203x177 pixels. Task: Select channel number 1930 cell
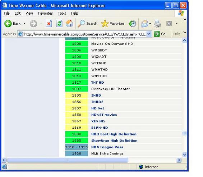(x=77, y=153)
